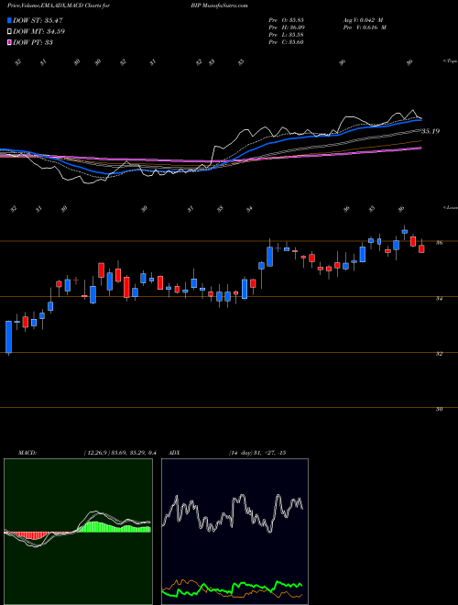The height and width of the screenshot is (605, 458).
Task: Click the last red candlestick on the chart
Action: (421, 248)
